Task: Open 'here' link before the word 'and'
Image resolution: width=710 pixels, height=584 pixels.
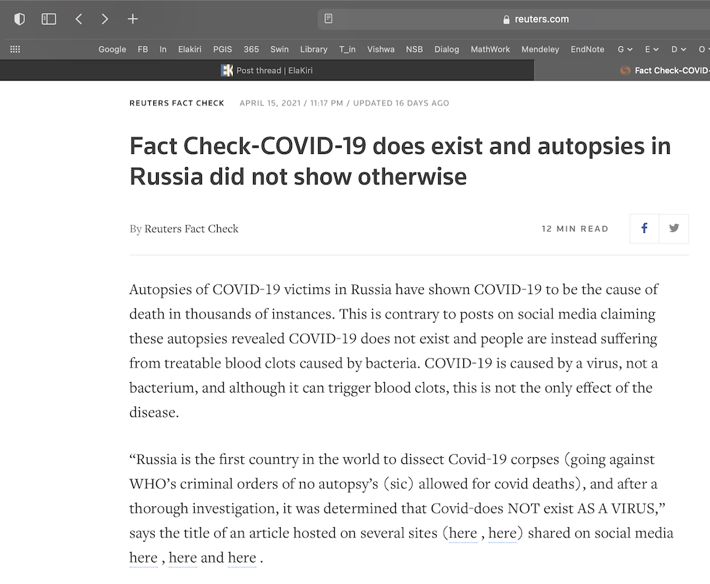Action: (182, 558)
